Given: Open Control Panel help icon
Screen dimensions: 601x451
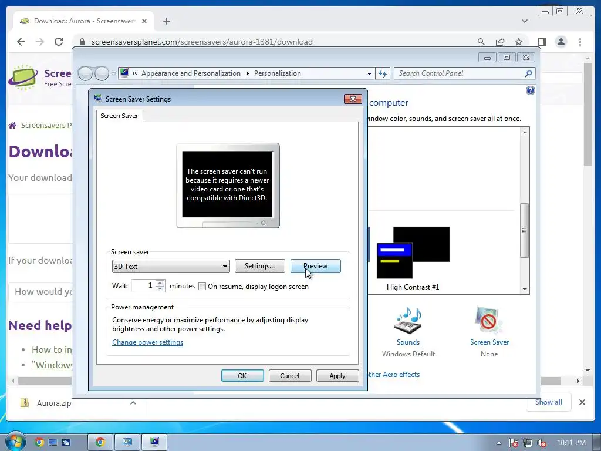Looking at the screenshot, I should [530, 90].
